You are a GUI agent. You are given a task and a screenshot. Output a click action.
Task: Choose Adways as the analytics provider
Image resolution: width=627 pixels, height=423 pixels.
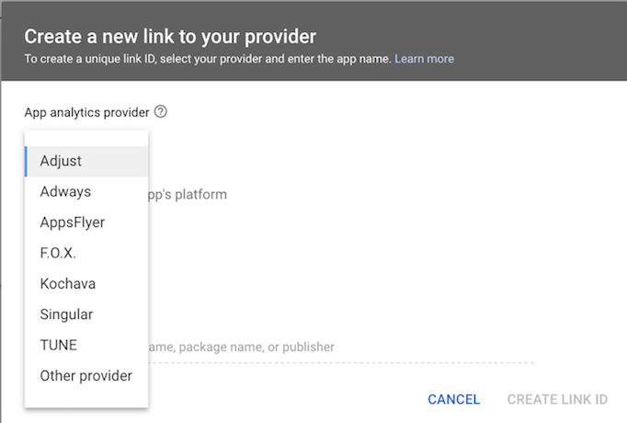tap(86, 191)
